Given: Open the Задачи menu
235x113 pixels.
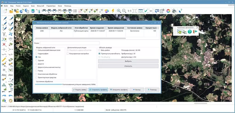Looking at the screenshot, I should 26,6.
